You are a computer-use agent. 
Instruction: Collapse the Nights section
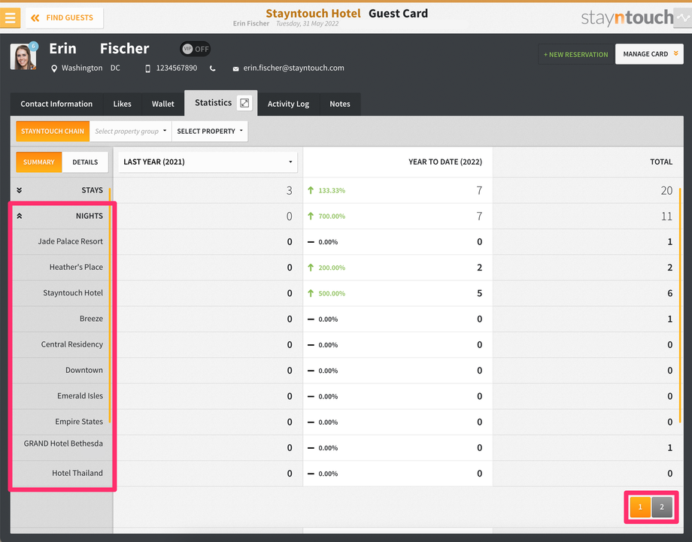coord(19,216)
